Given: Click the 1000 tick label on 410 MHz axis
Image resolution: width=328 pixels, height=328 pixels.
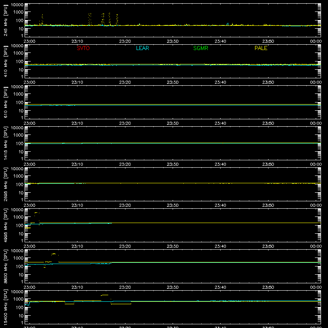Looking at the screenshot, I should pos(18,53).
